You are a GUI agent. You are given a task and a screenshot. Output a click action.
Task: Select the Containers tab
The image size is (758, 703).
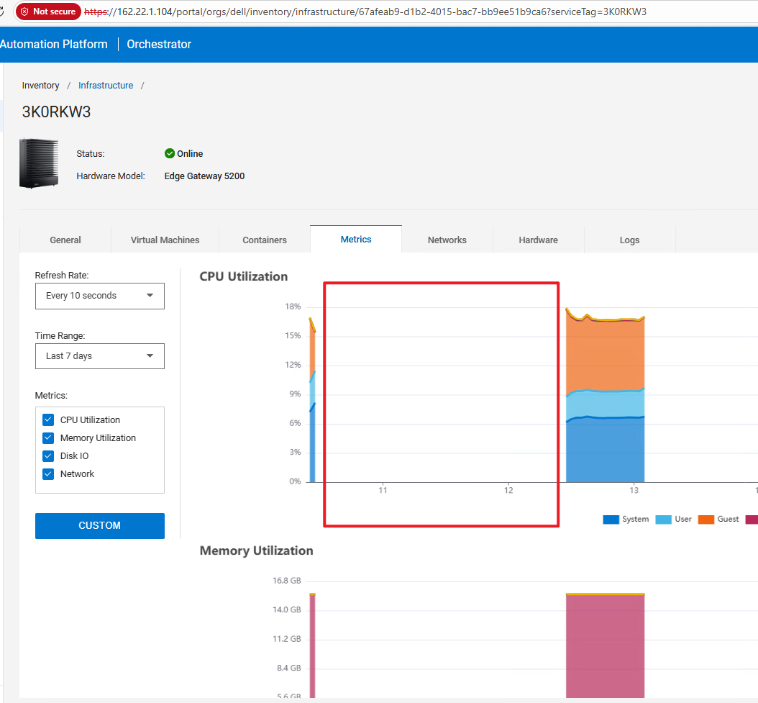click(264, 240)
